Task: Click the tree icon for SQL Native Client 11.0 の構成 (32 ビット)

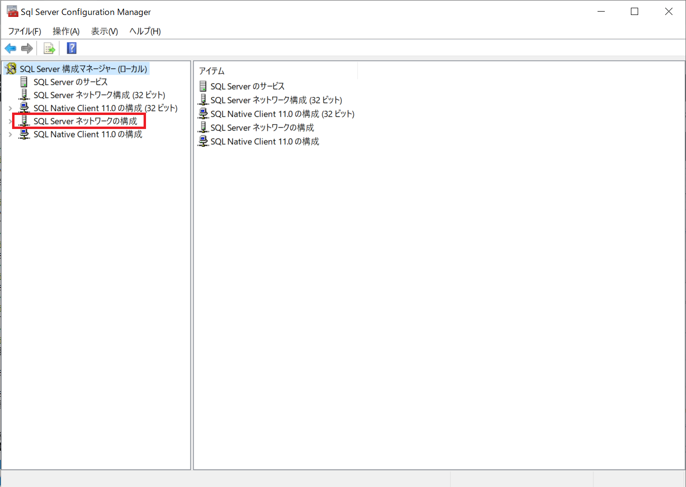Action: click(24, 108)
